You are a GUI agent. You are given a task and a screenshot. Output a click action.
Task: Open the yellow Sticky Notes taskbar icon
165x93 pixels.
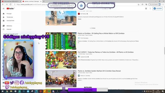pos(45,91)
